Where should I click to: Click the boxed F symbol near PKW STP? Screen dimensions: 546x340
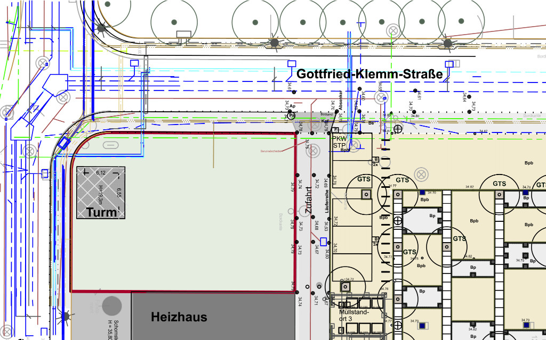tap(335, 130)
